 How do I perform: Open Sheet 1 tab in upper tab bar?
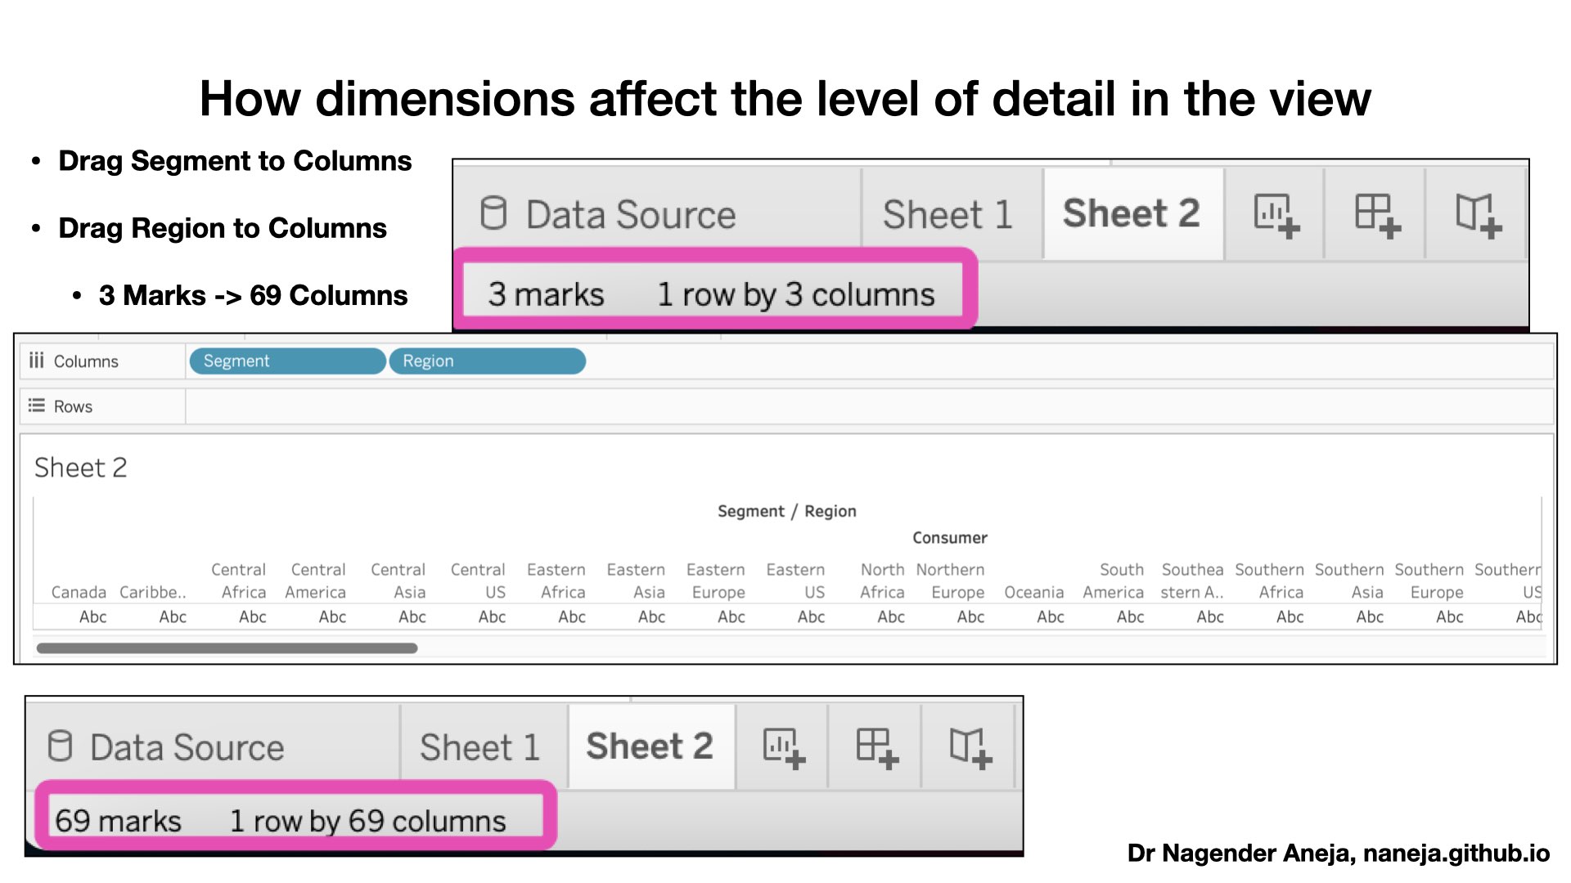pos(948,215)
